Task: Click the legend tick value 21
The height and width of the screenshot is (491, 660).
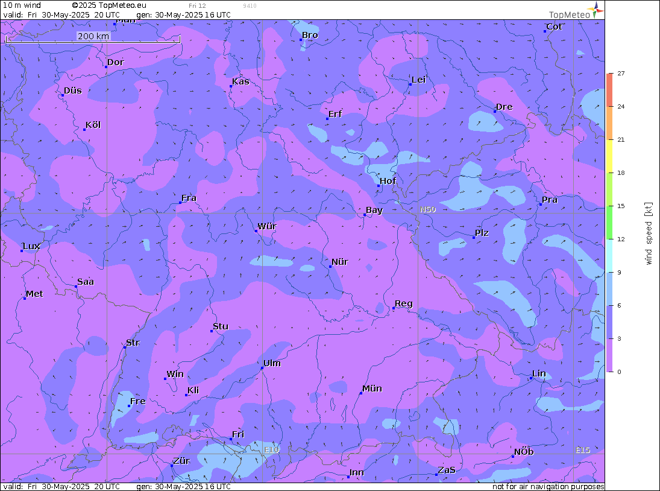Action: coord(621,140)
